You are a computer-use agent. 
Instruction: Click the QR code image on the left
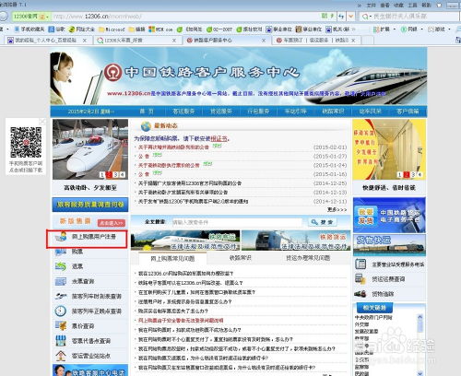click(26, 143)
